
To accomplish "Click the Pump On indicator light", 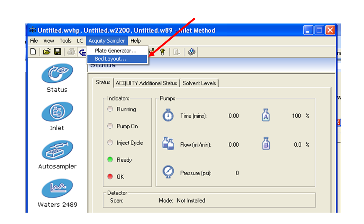I will coord(110,126).
